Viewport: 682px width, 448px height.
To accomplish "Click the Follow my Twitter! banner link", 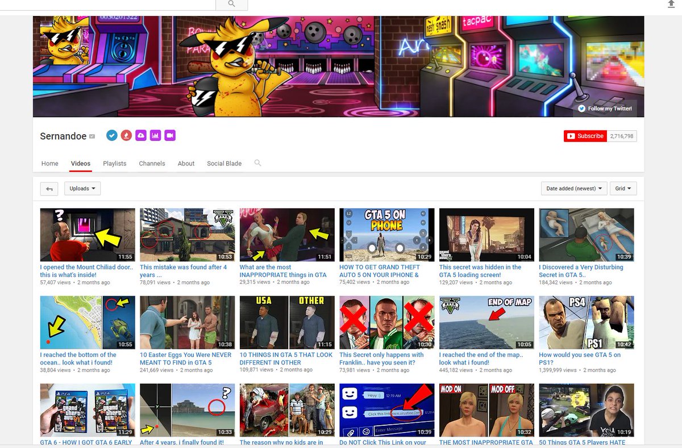I will click(x=605, y=109).
